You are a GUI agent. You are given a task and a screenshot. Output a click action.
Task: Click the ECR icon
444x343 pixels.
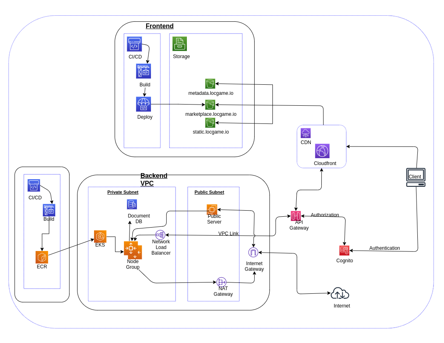coord(42,257)
